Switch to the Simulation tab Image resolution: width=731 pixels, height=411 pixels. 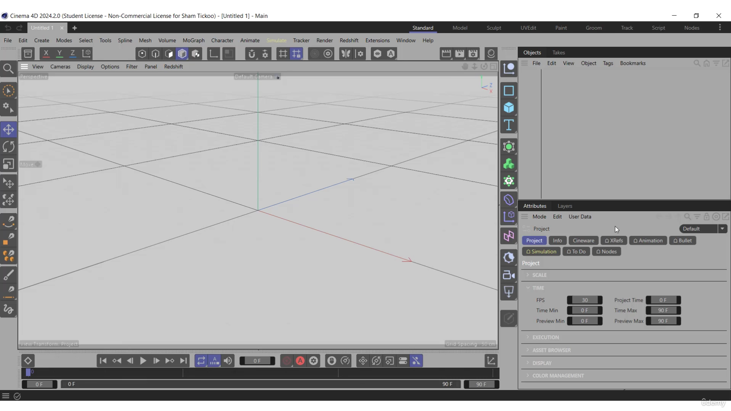(541, 252)
